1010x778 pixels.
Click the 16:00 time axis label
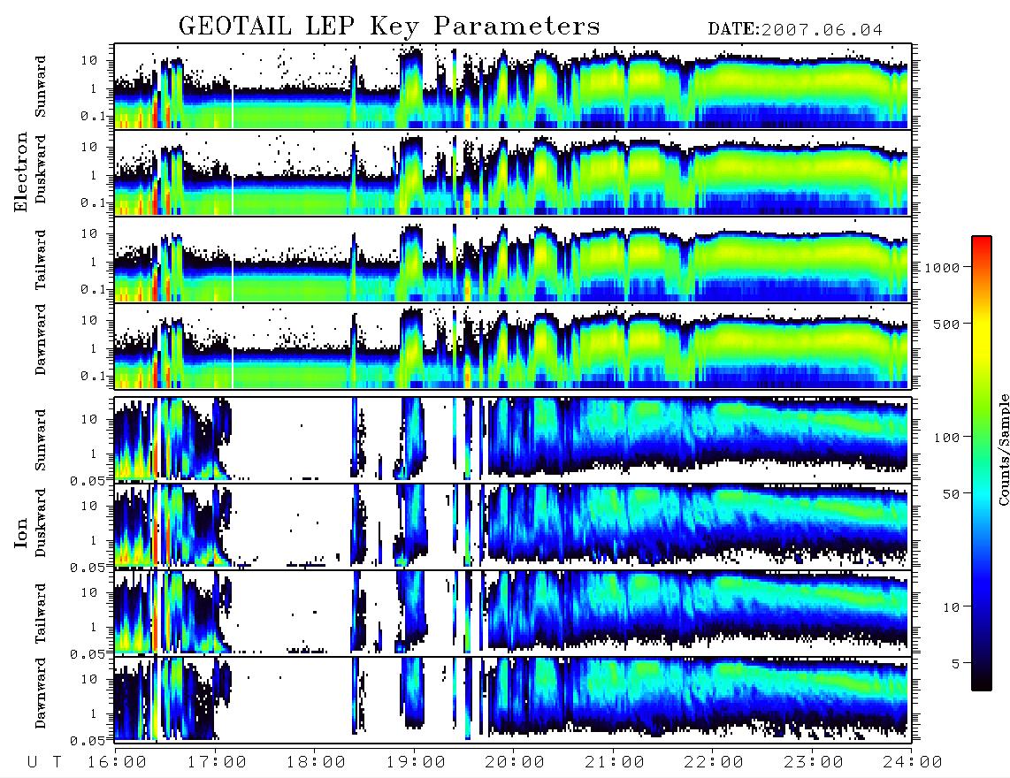pyautogui.click(x=118, y=762)
